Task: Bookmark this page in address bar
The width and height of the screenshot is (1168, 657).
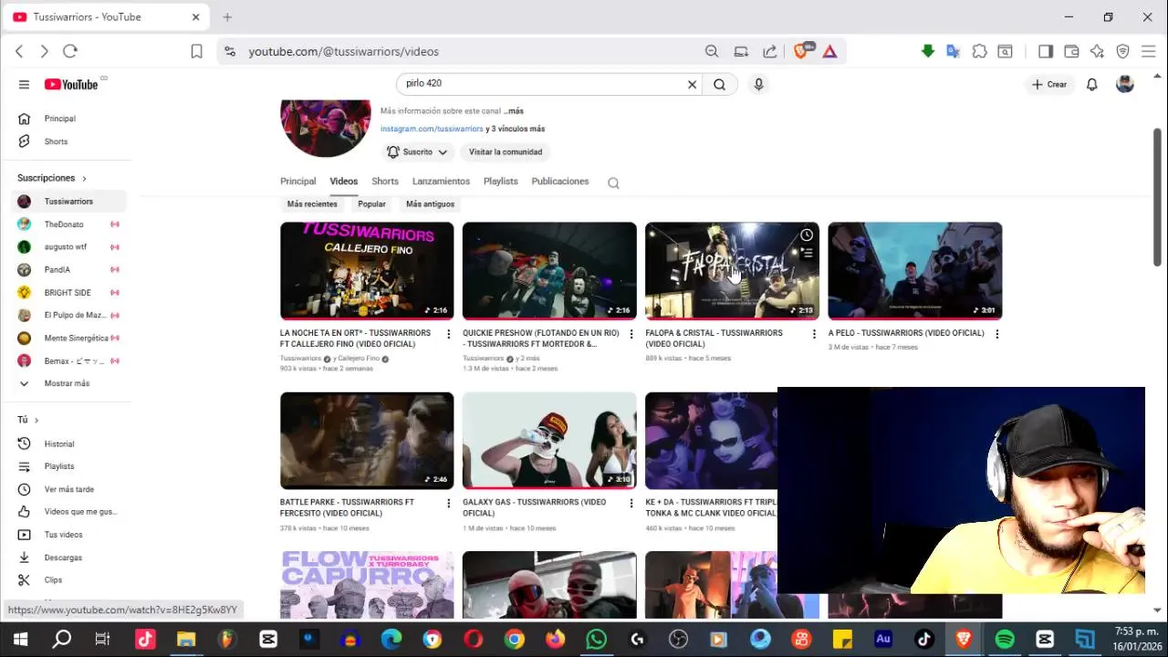Action: [x=196, y=51]
